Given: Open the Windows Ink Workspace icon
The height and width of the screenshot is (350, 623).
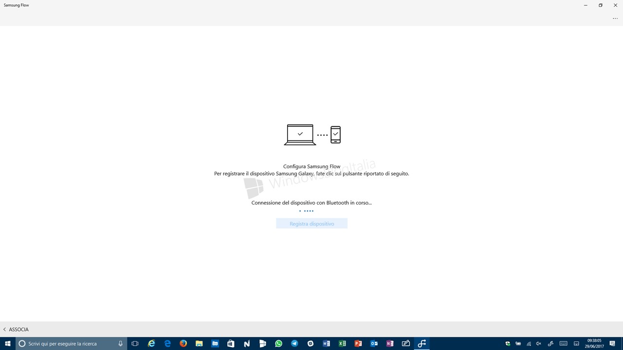Looking at the screenshot, I should [x=550, y=343].
